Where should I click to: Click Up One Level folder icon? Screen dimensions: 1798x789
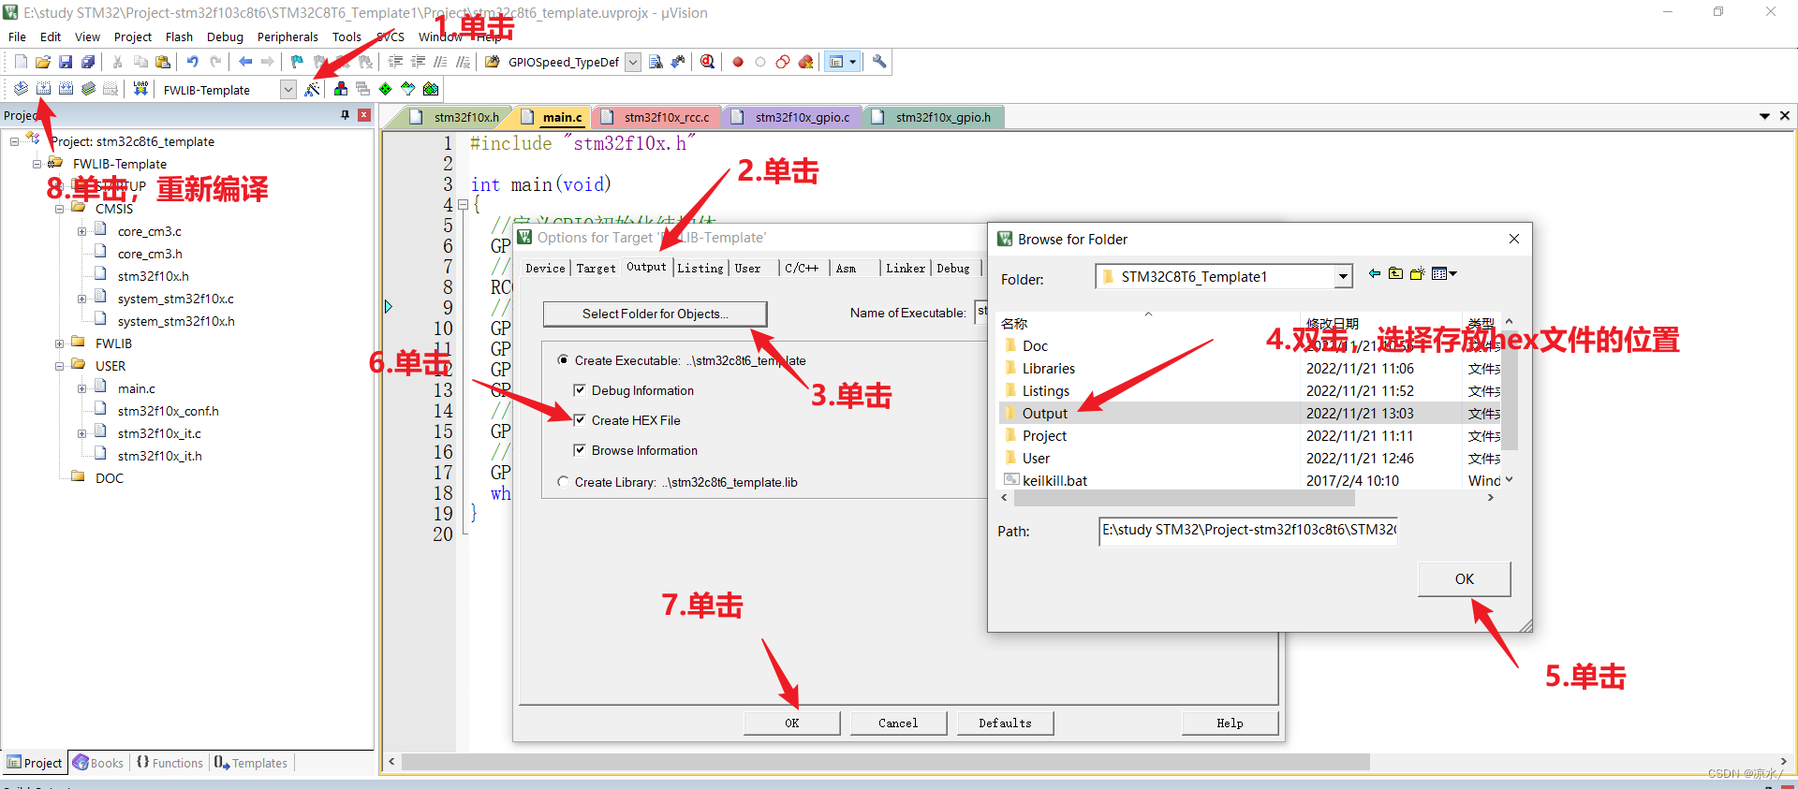[x=1395, y=273]
